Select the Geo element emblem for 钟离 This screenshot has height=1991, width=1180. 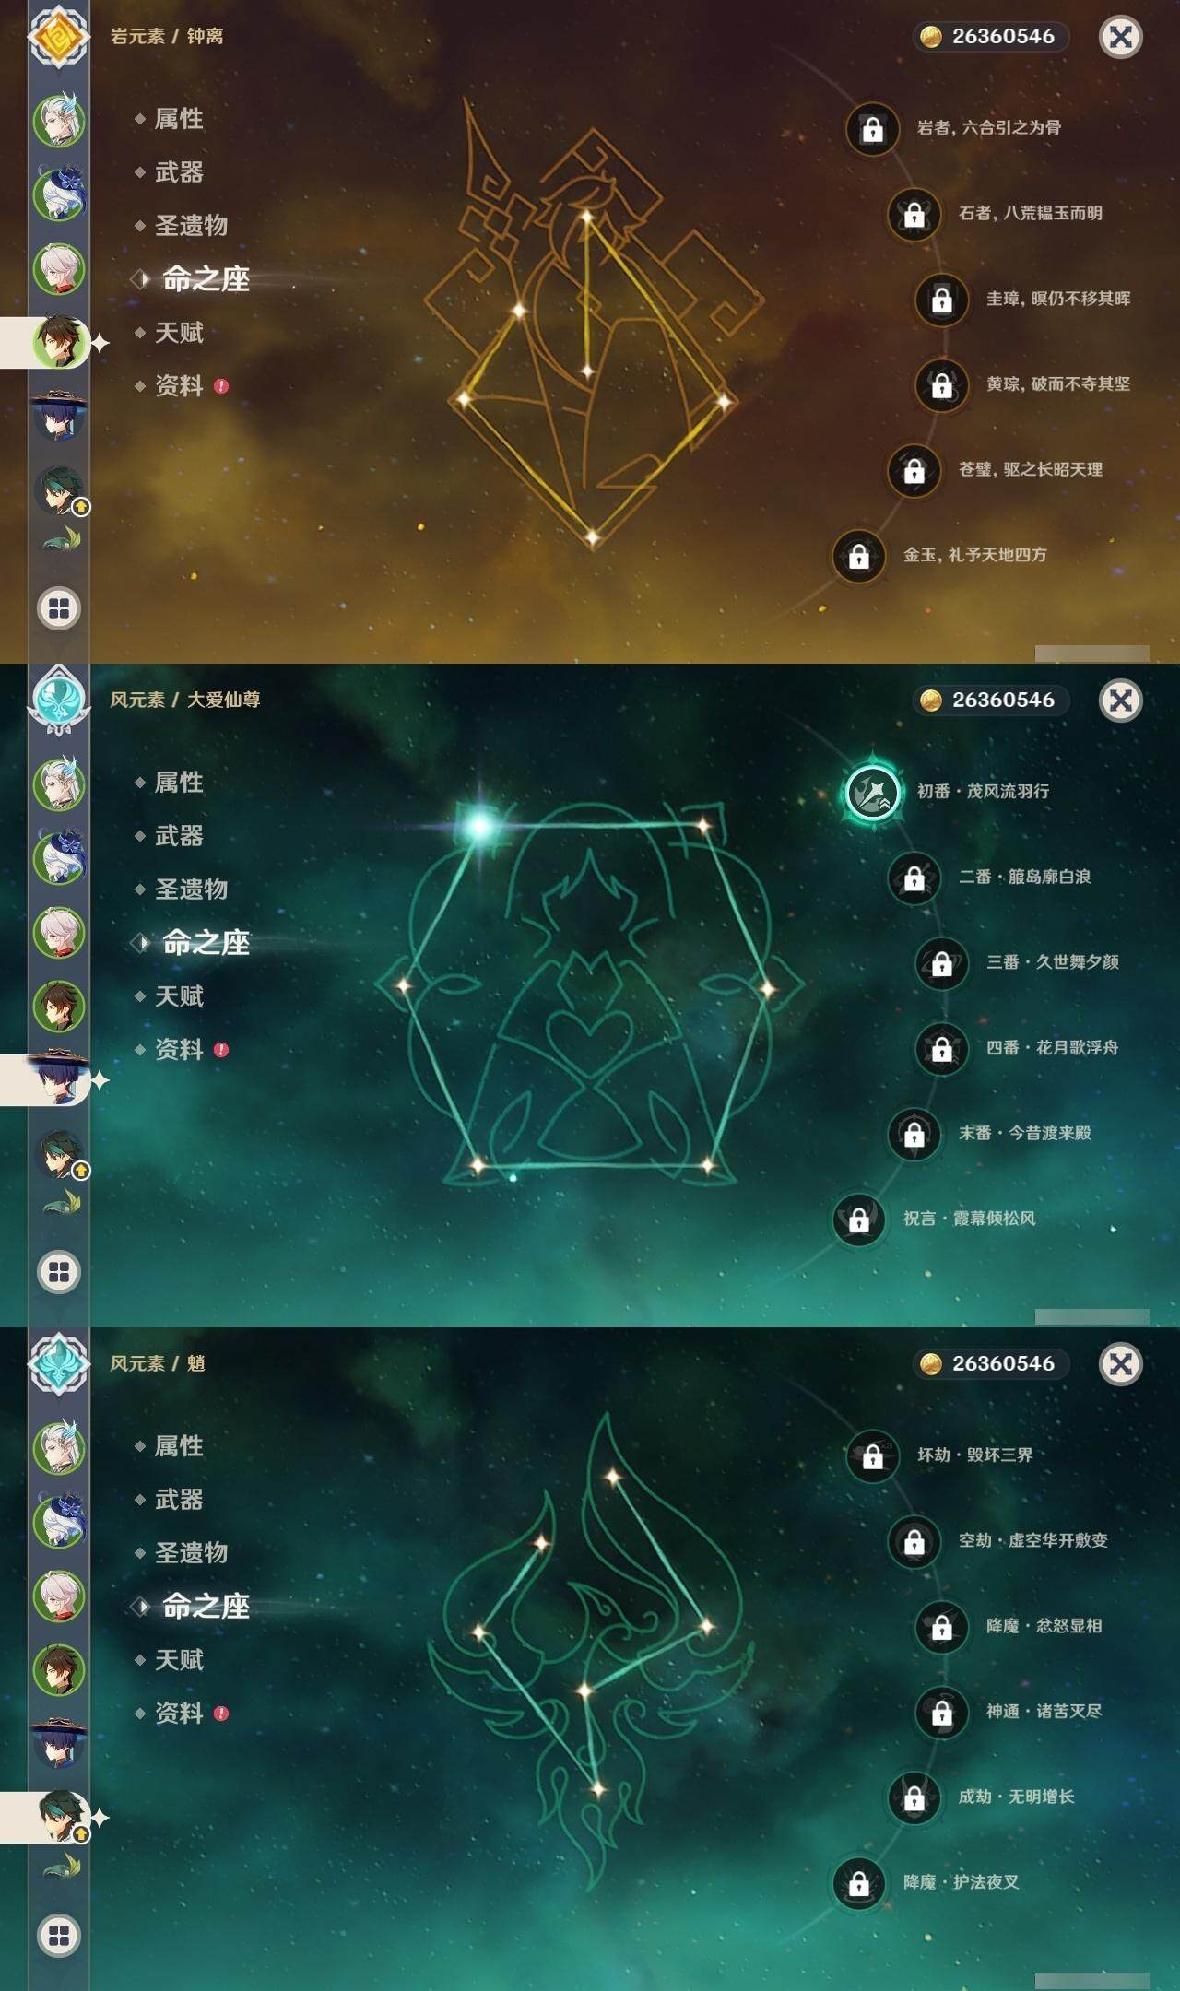point(59,37)
